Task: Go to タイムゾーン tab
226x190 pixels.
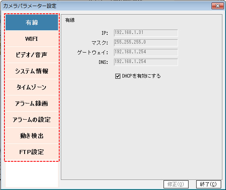Action: tap(32, 87)
